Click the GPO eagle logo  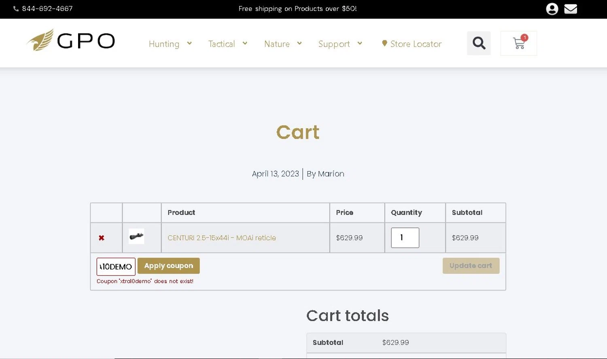click(x=71, y=40)
